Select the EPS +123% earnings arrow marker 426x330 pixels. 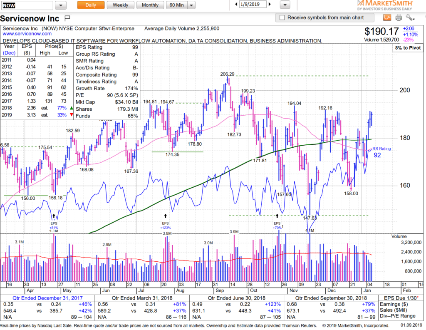coord(165,216)
